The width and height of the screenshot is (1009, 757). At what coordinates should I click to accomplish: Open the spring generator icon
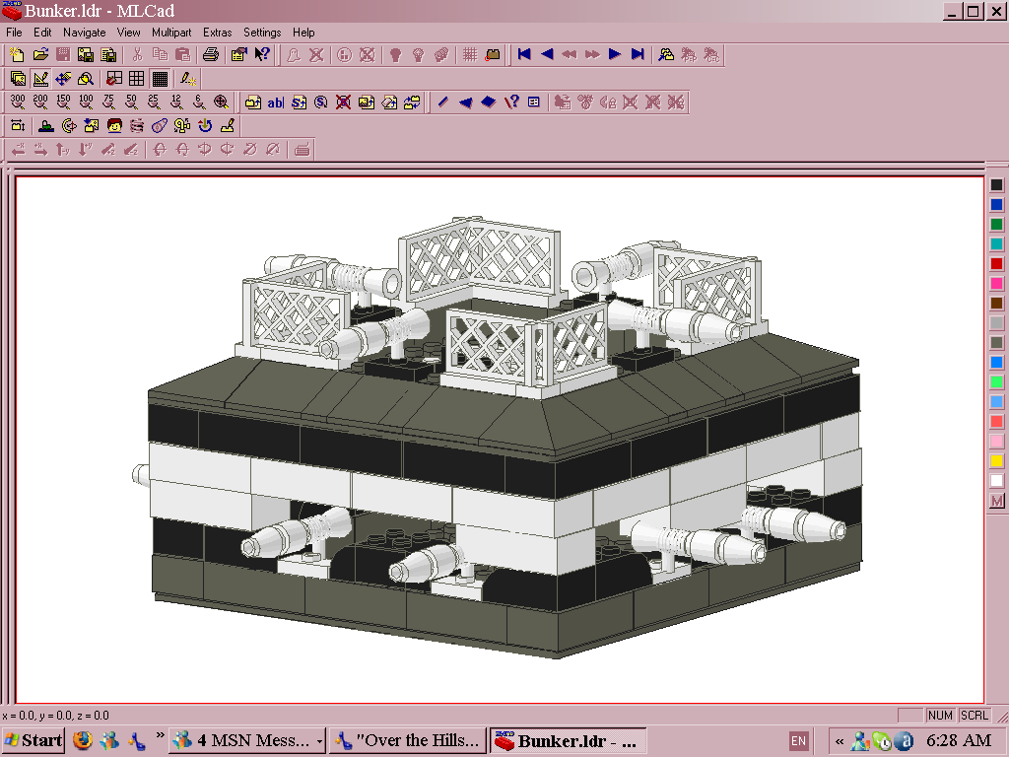pos(137,125)
